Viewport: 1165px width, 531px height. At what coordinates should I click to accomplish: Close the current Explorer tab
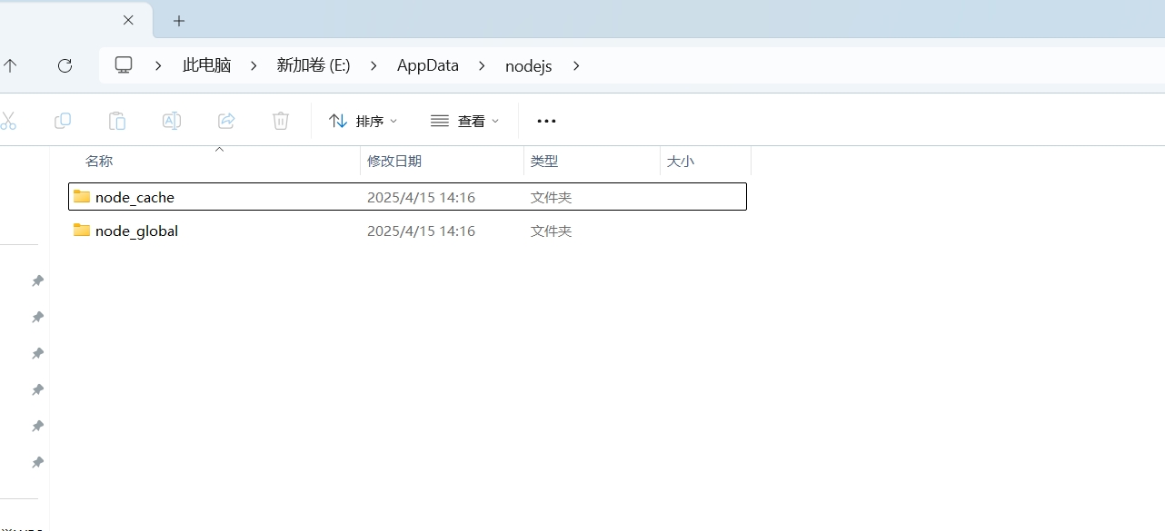pos(128,20)
